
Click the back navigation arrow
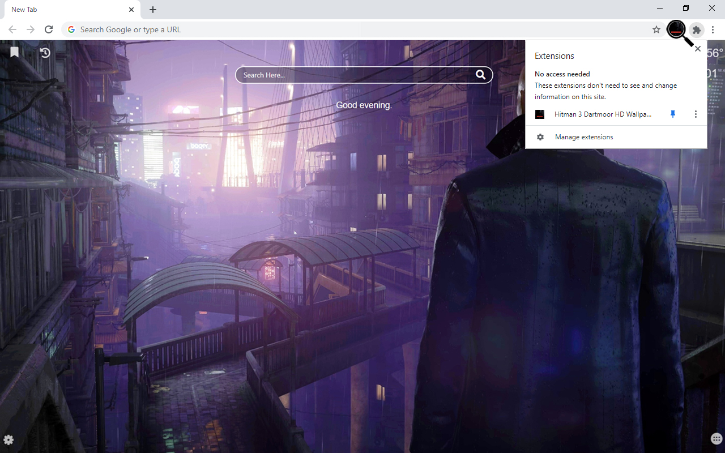click(x=12, y=29)
